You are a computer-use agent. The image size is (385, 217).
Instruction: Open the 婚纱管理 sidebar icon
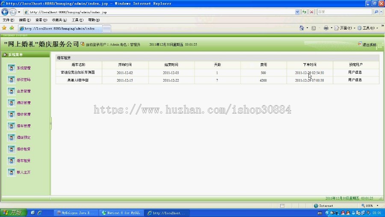click(x=11, y=114)
